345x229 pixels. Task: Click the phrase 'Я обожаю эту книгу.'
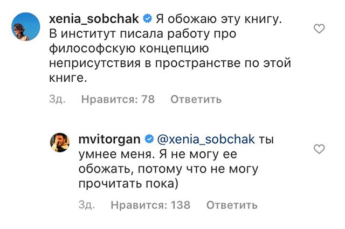pyautogui.click(x=219, y=20)
